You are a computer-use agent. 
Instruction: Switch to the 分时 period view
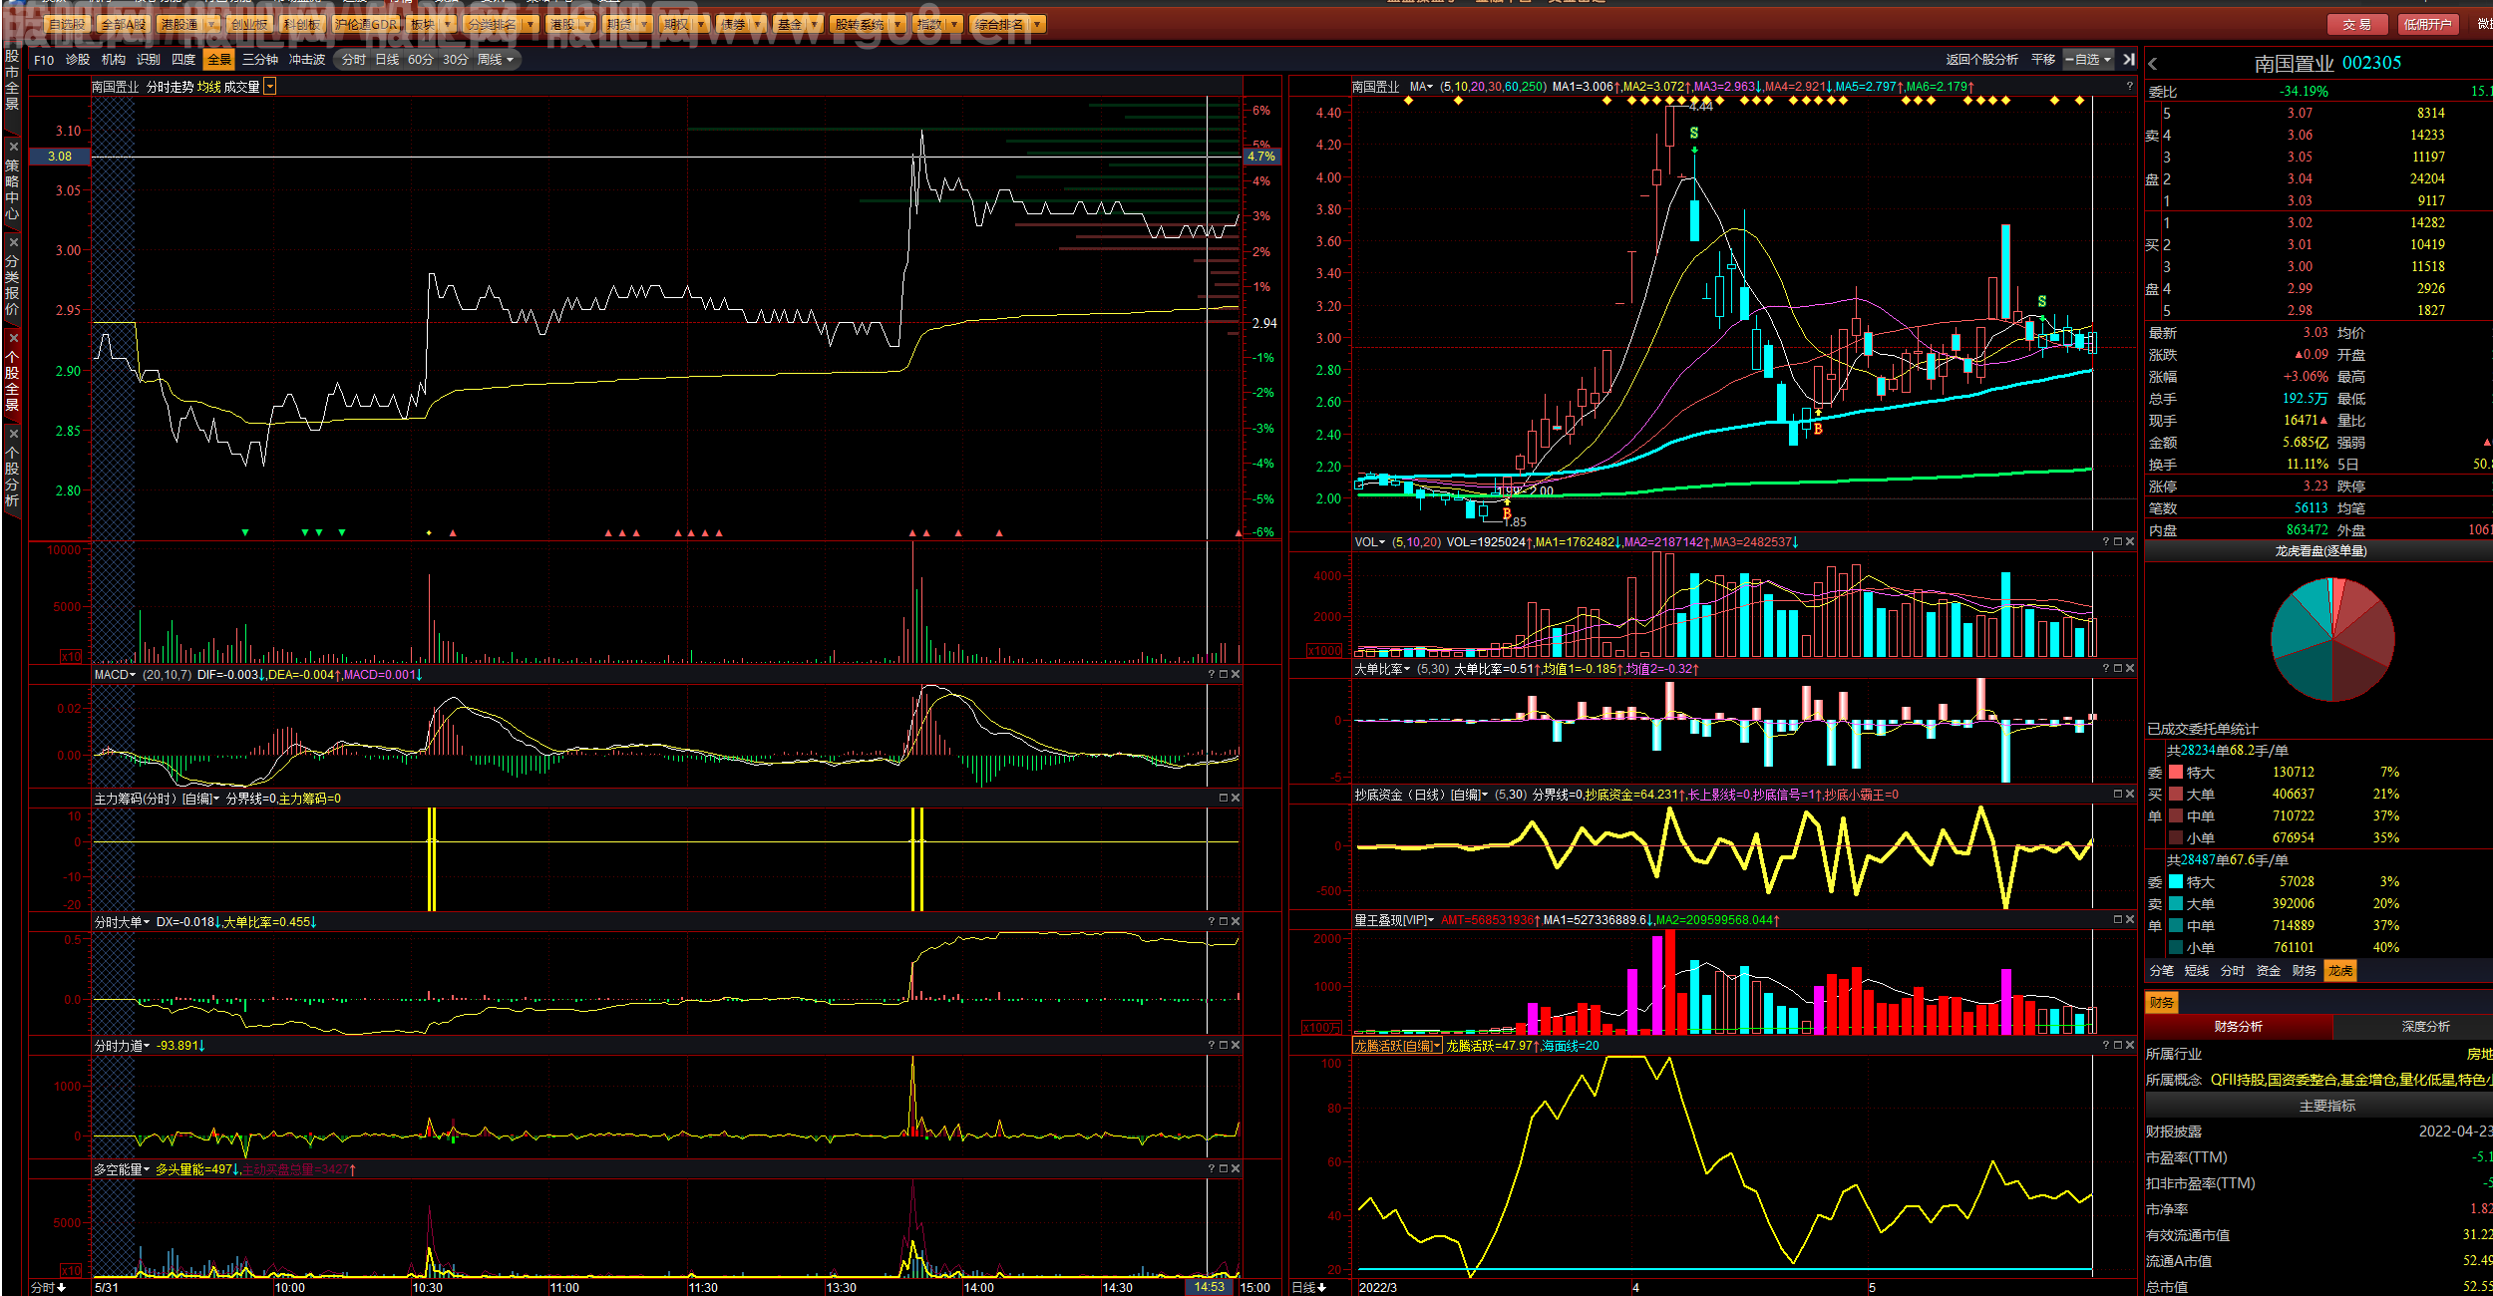click(354, 60)
